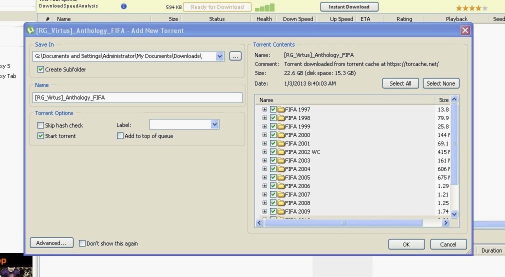Image resolution: width=505 pixels, height=277 pixels.
Task: Click the FIFA 2001 folder icon
Action: [281, 143]
